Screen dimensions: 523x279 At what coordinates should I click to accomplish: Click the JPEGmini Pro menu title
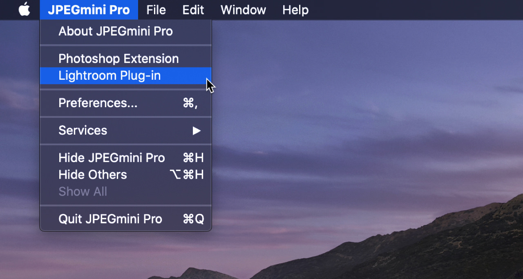89,9
